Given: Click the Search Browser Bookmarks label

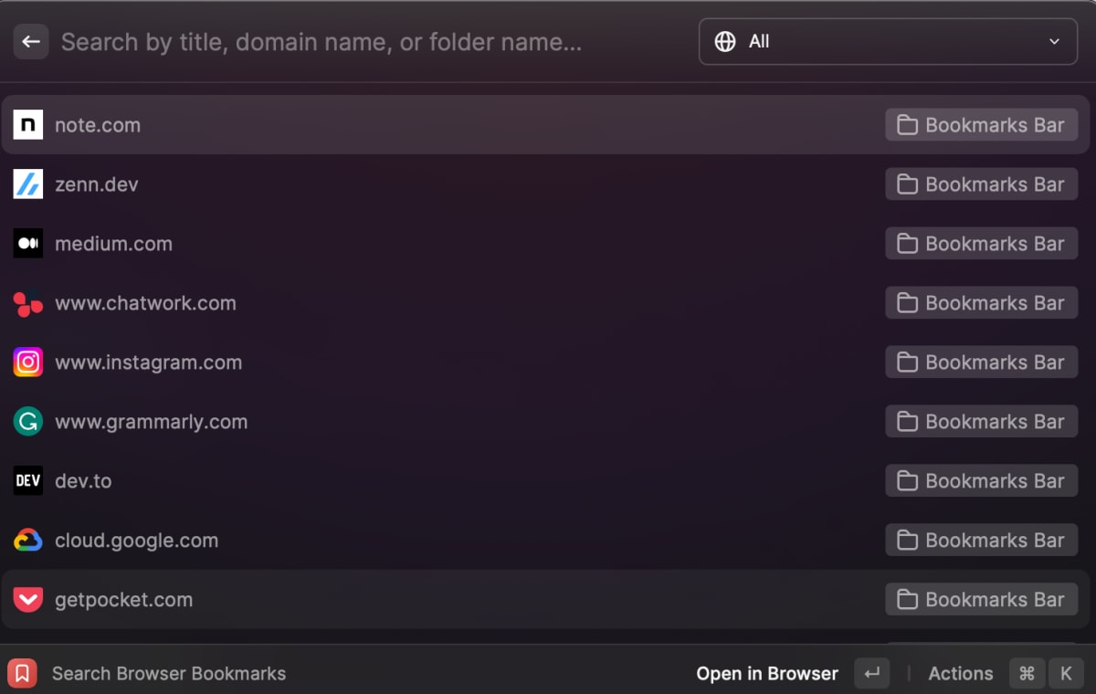Looking at the screenshot, I should 169,674.
